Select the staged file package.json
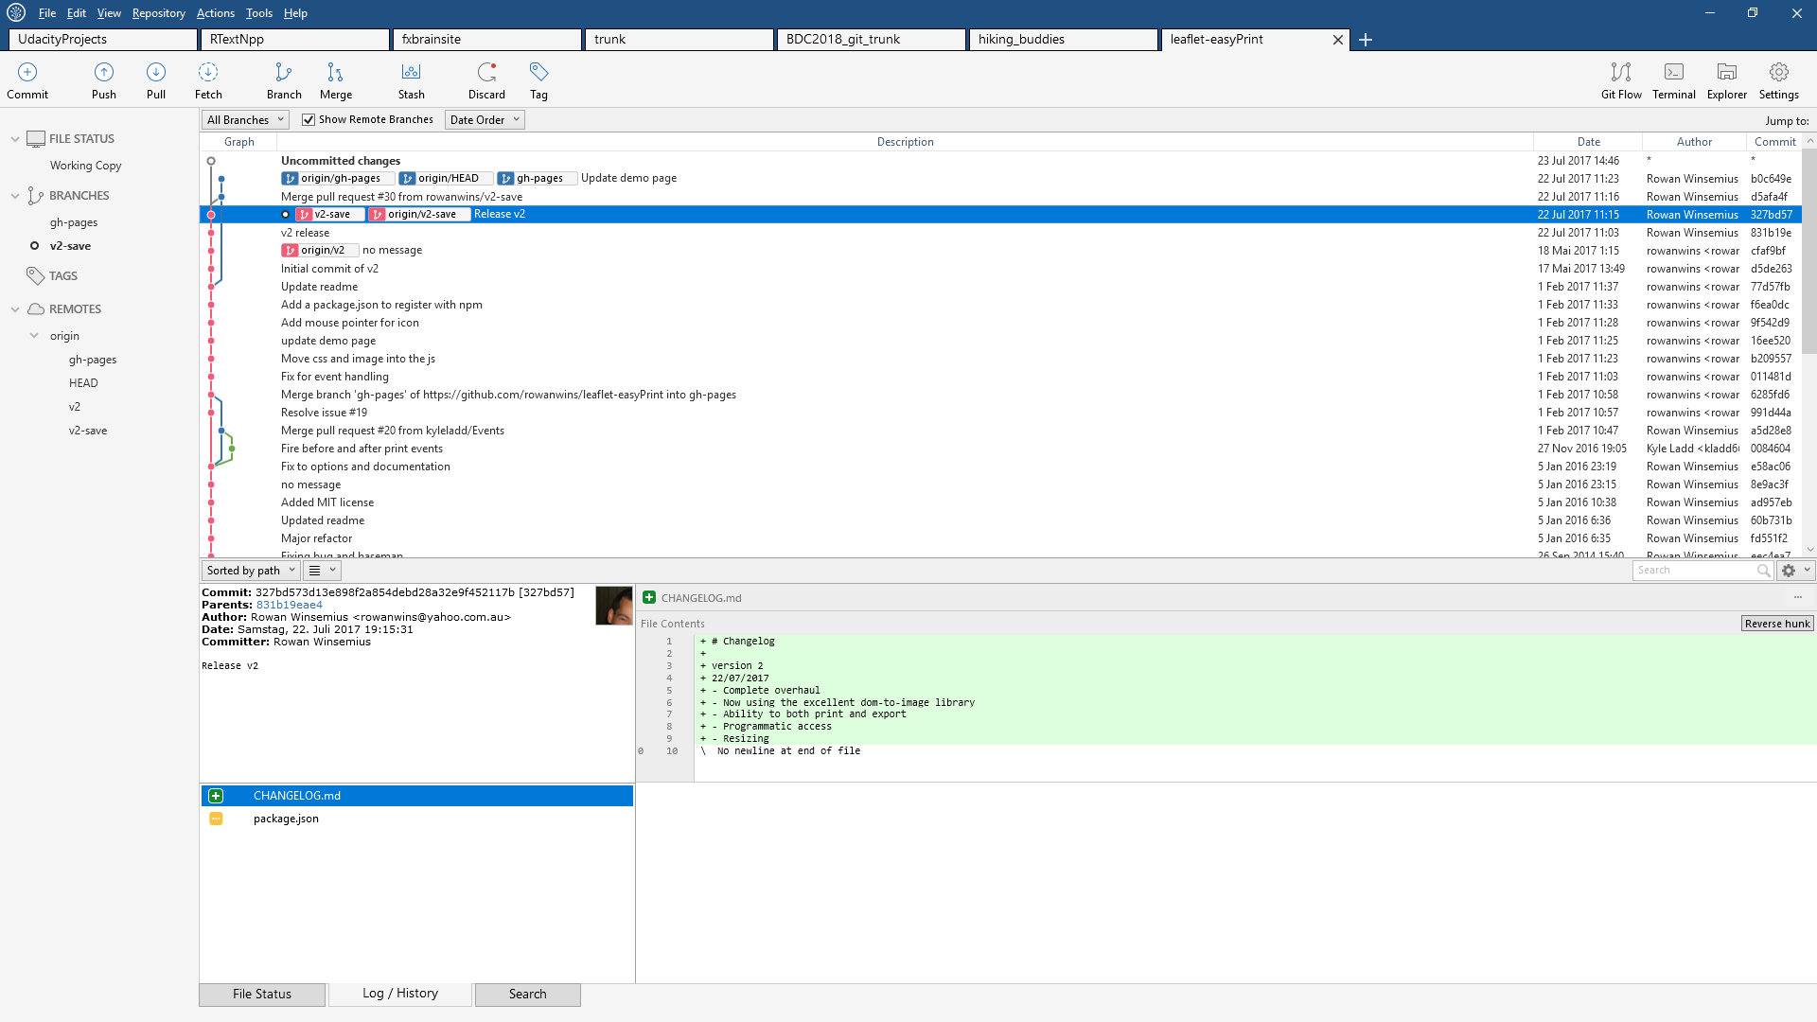Image resolution: width=1817 pixels, height=1022 pixels. (x=285, y=818)
